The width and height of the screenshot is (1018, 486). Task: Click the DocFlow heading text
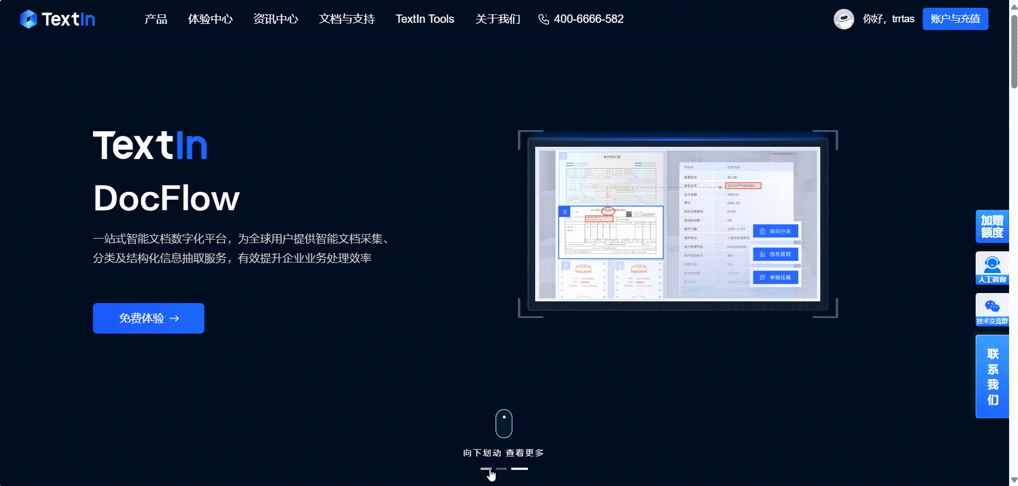(x=167, y=198)
